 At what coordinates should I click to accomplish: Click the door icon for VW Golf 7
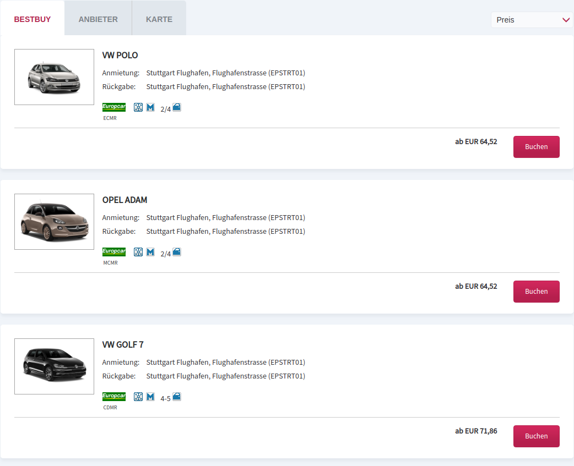tap(177, 397)
